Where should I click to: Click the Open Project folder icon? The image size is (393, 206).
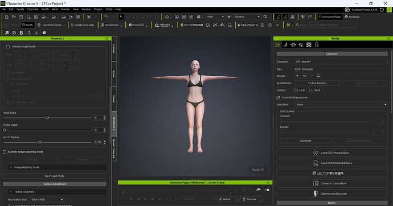pos(14,17)
